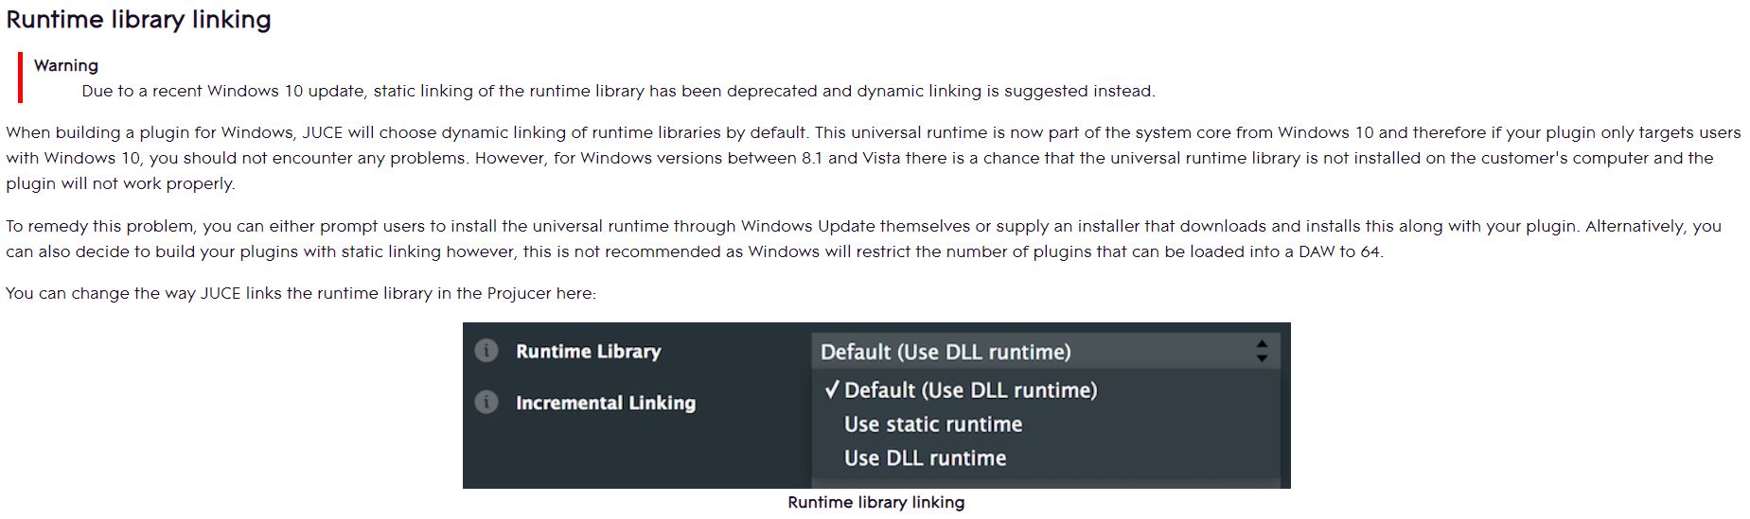Click the sentence about changing linking in Projucer
The height and width of the screenshot is (519, 1750).
click(301, 293)
